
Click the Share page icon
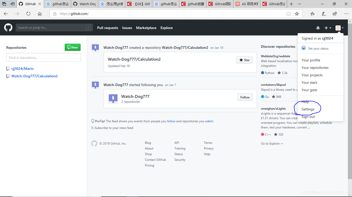pyautogui.click(x=335, y=14)
